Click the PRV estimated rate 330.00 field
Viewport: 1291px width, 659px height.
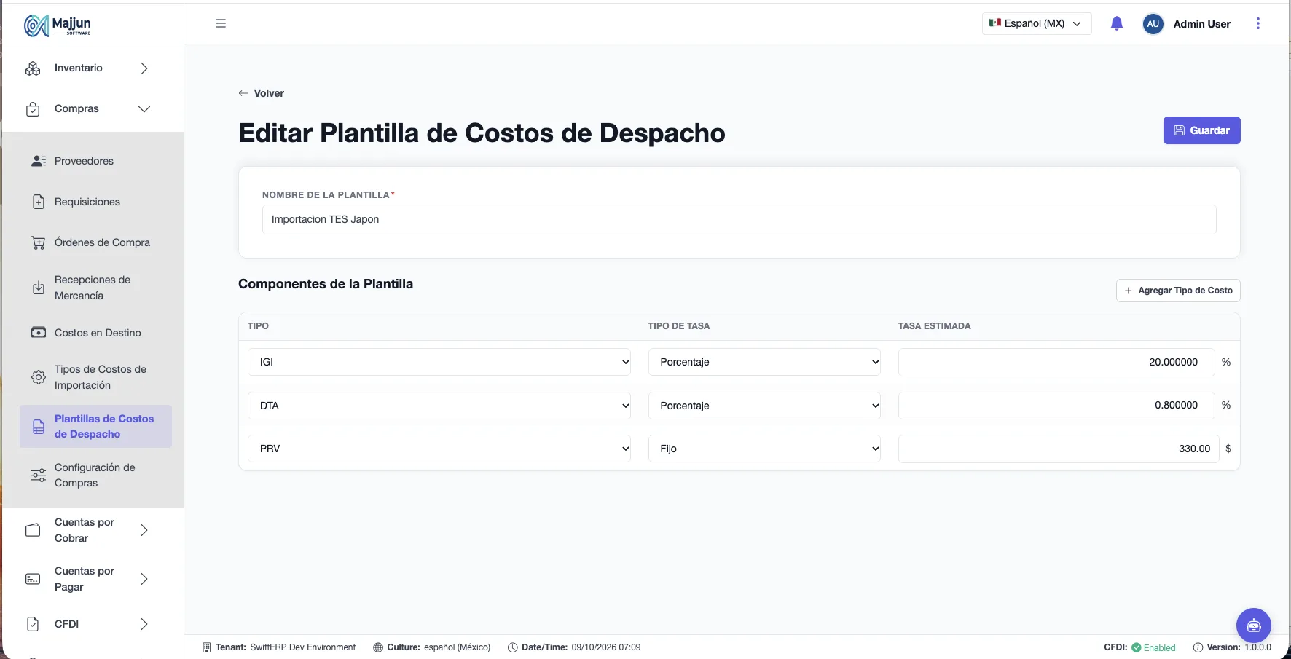[1058, 449]
